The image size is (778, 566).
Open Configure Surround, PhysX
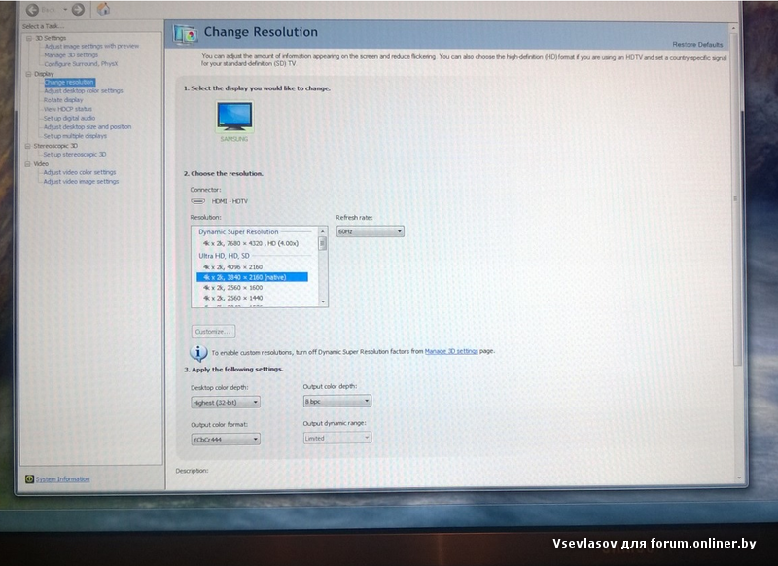[81, 64]
